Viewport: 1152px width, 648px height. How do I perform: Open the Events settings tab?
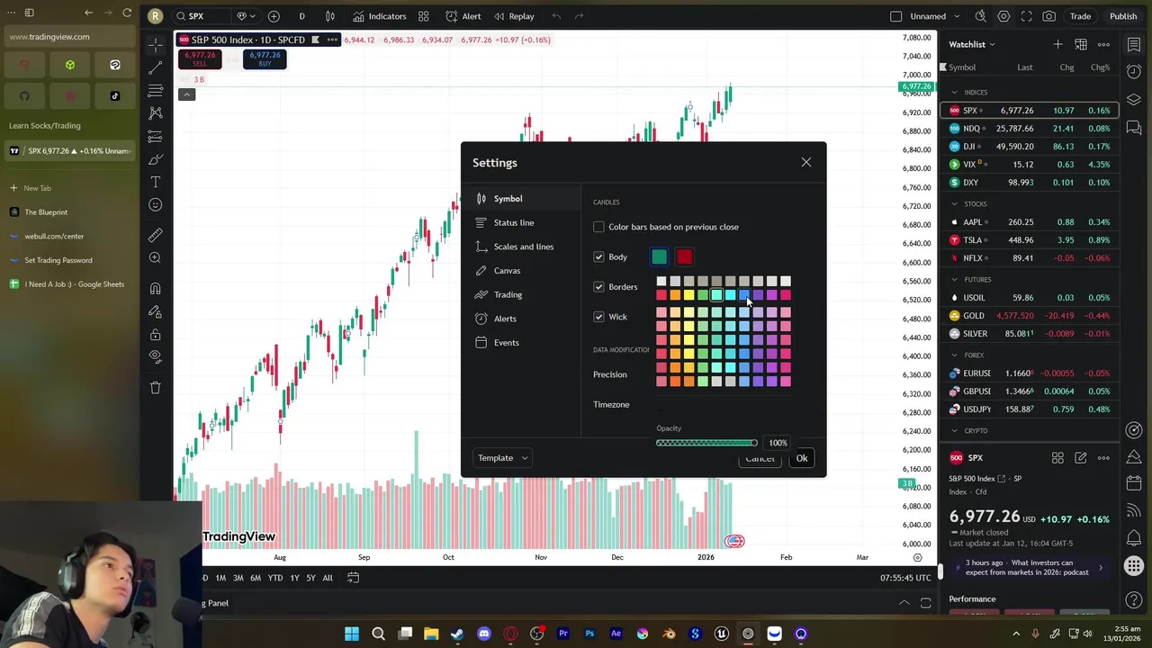coord(523,343)
